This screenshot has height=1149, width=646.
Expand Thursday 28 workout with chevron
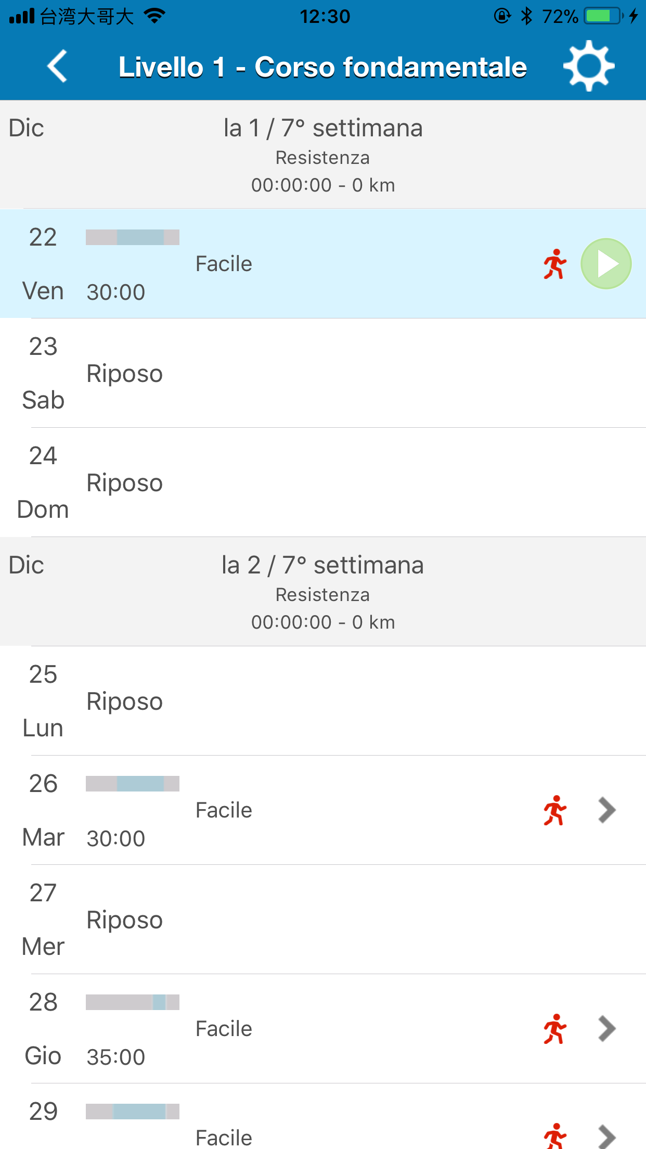607,1029
